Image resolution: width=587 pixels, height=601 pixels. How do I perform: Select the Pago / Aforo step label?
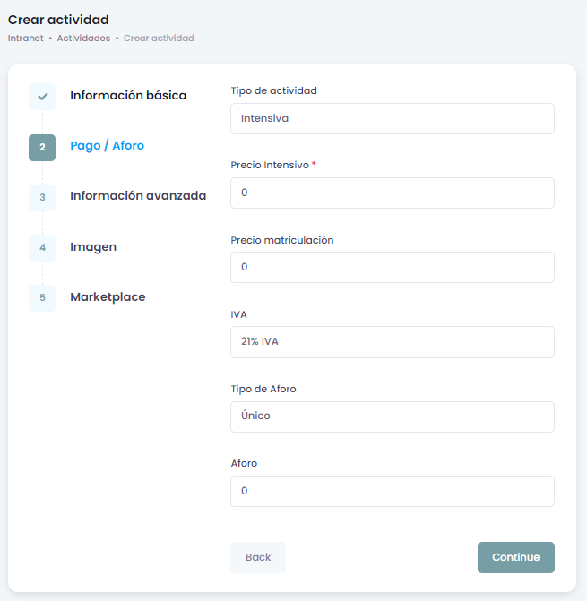point(107,145)
